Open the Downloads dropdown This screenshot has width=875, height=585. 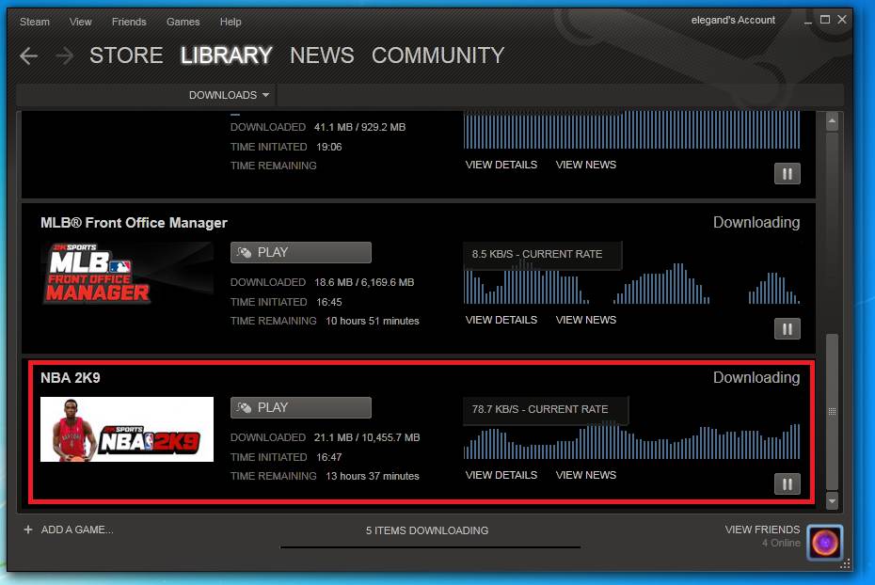point(229,95)
